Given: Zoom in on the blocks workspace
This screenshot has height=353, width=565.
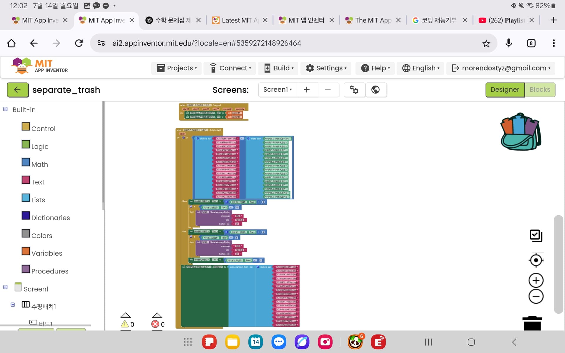Looking at the screenshot, I should coord(536,280).
